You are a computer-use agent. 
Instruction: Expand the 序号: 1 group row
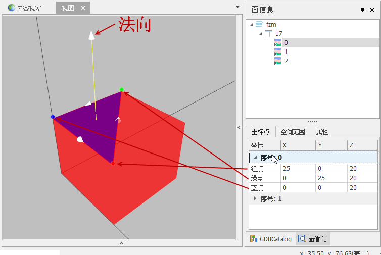click(255, 199)
